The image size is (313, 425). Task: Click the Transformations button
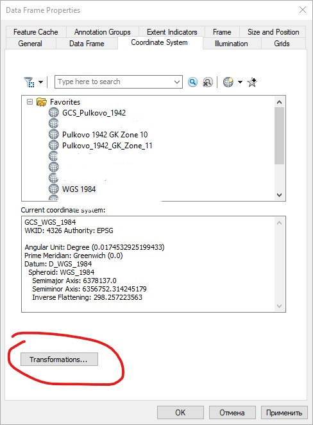pos(59,360)
